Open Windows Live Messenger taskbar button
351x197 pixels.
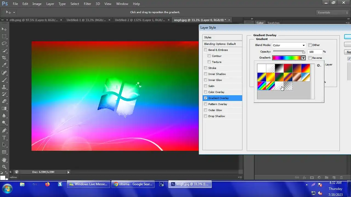click(x=89, y=184)
